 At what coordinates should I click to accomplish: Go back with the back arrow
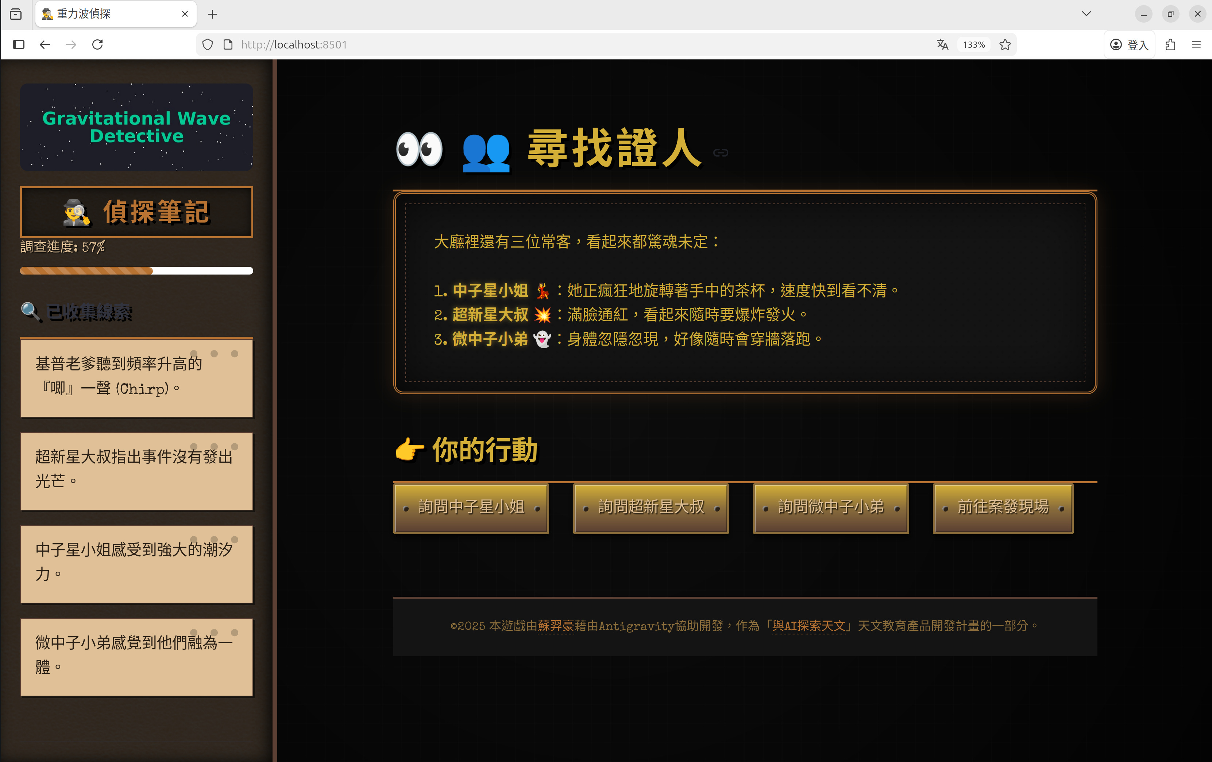(45, 45)
